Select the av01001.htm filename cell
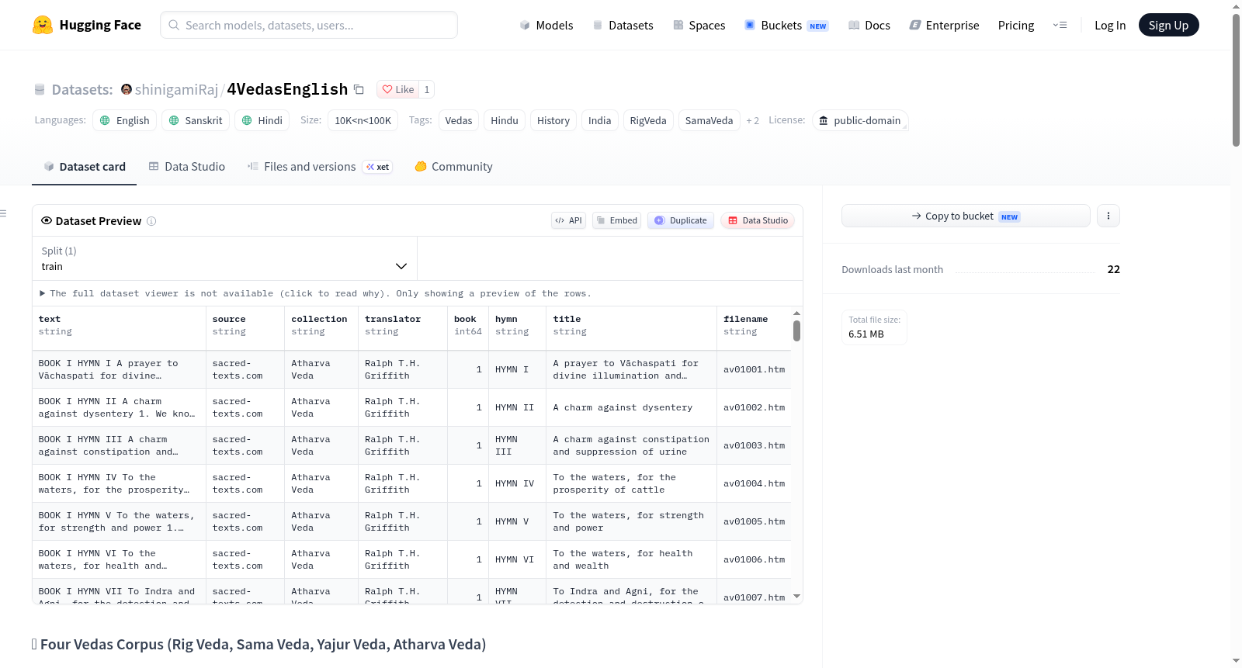 [755, 369]
